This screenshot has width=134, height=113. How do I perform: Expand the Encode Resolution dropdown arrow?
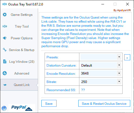[119, 73]
